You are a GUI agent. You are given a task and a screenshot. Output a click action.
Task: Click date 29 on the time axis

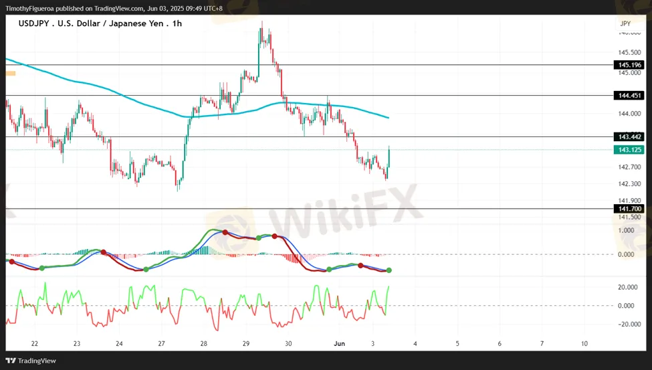pyautogui.click(x=246, y=343)
